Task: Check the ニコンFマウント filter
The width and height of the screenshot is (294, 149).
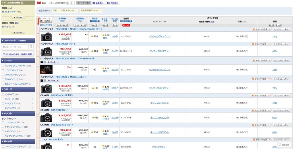Action: pos(3,122)
